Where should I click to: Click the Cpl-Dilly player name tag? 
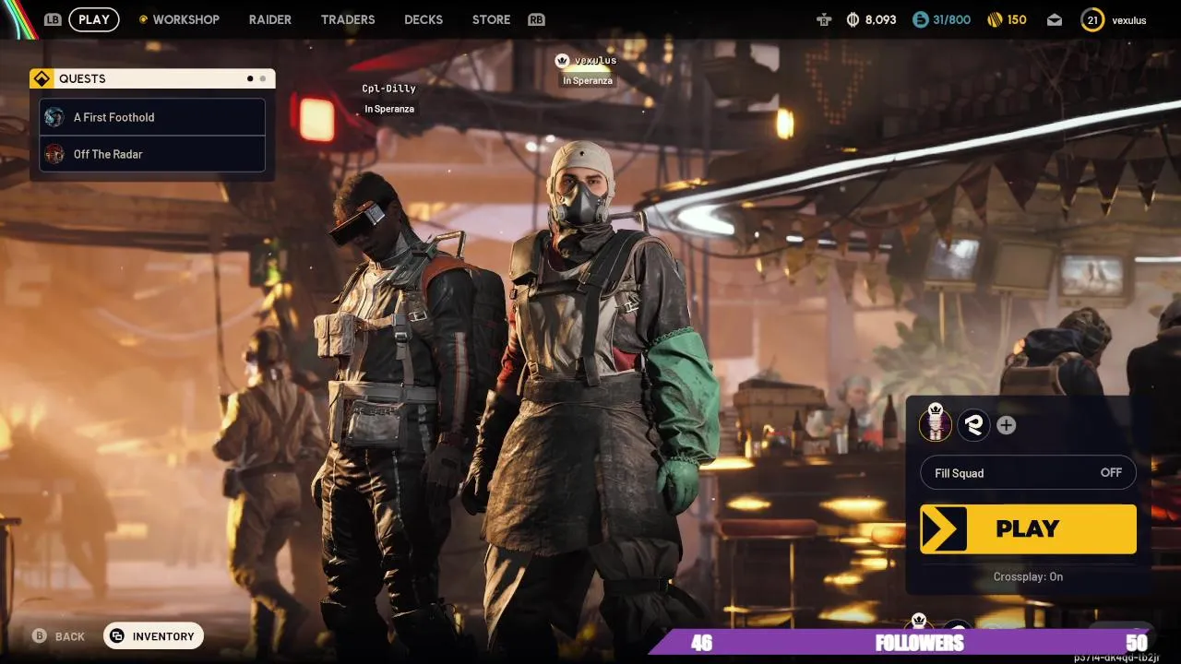coord(388,89)
